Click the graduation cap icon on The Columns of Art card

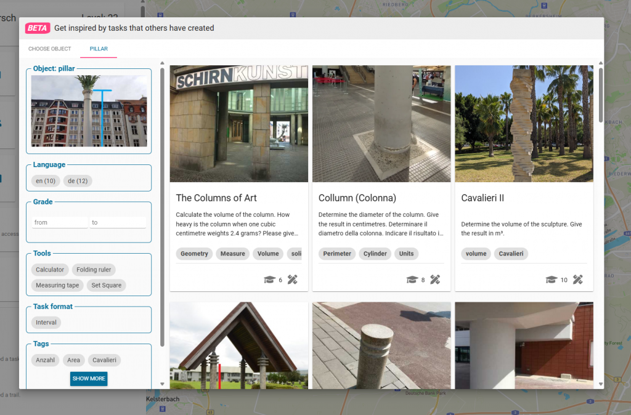[270, 280]
